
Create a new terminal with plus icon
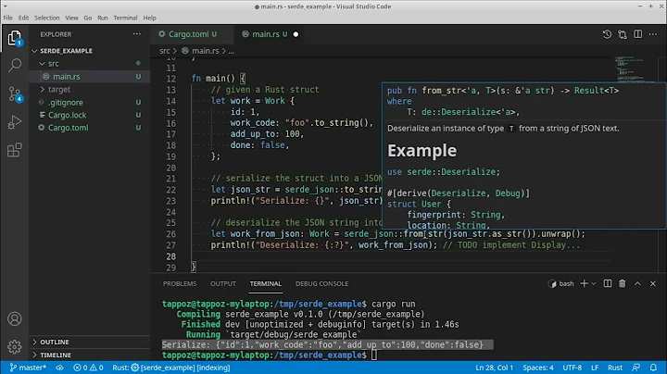[584, 283]
